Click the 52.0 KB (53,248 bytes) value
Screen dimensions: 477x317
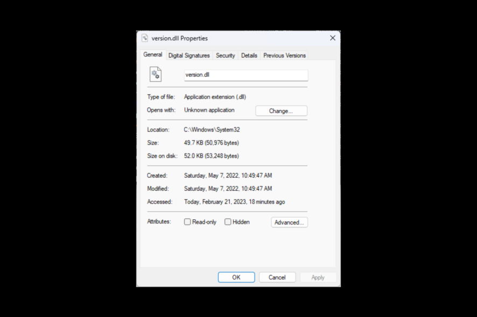pos(212,156)
